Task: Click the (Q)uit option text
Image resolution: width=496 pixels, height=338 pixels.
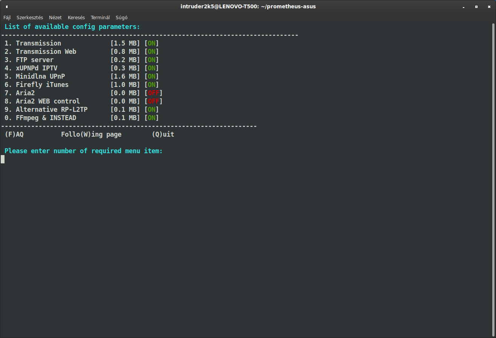Action: click(163, 134)
